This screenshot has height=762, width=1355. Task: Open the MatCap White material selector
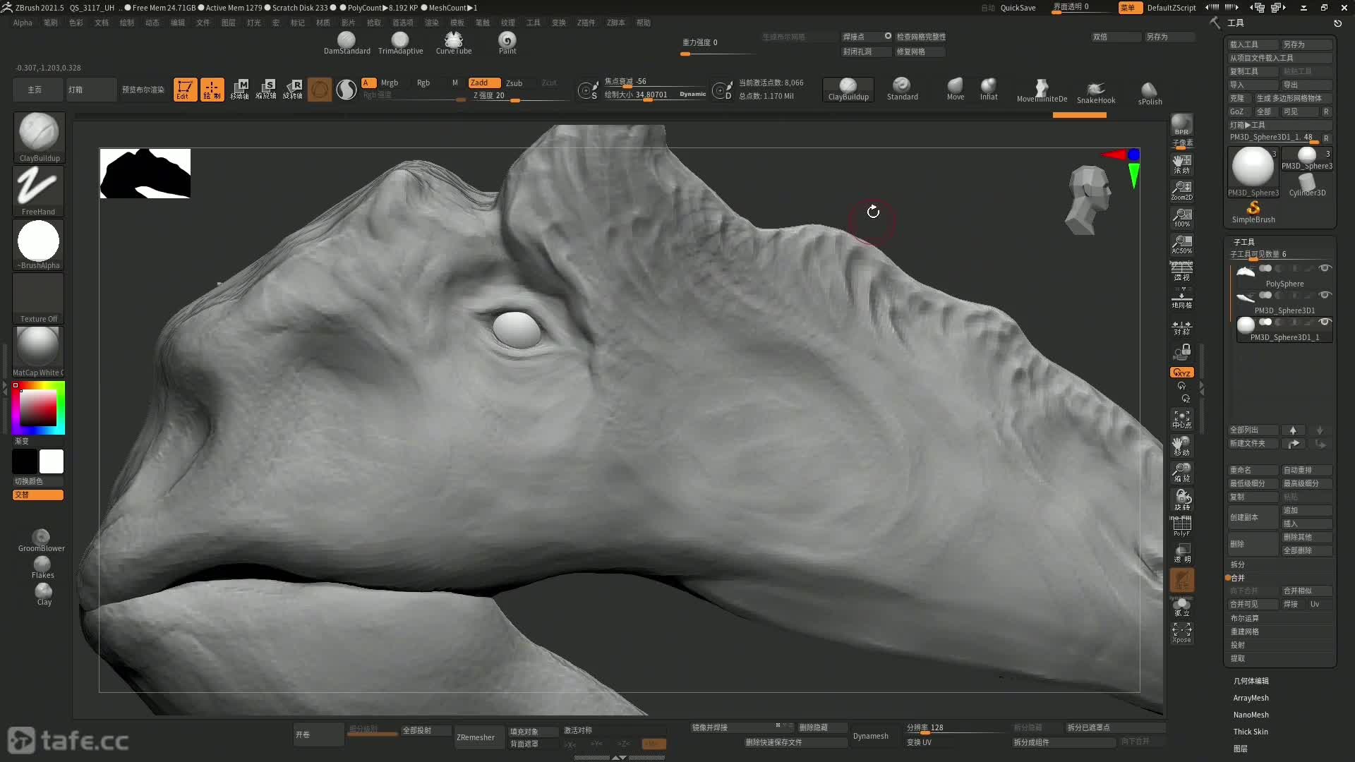pyautogui.click(x=39, y=351)
